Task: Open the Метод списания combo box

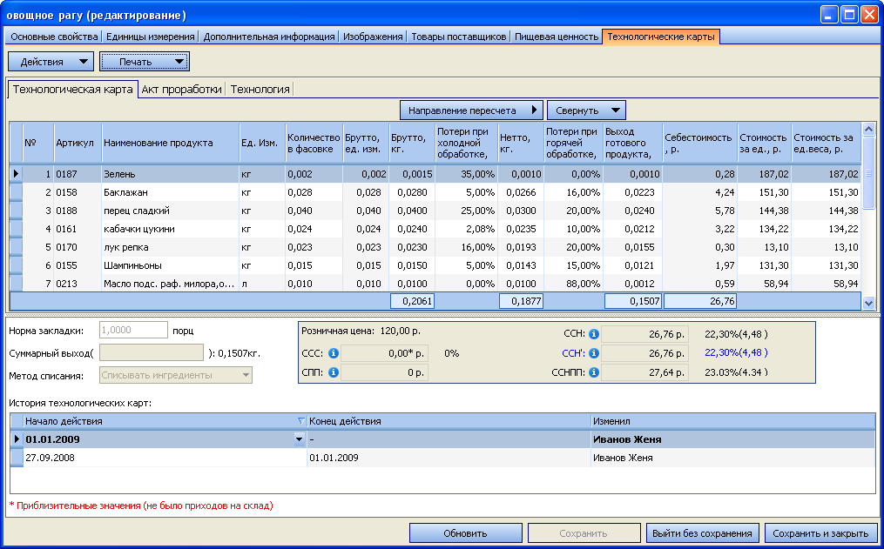Action: pos(176,375)
